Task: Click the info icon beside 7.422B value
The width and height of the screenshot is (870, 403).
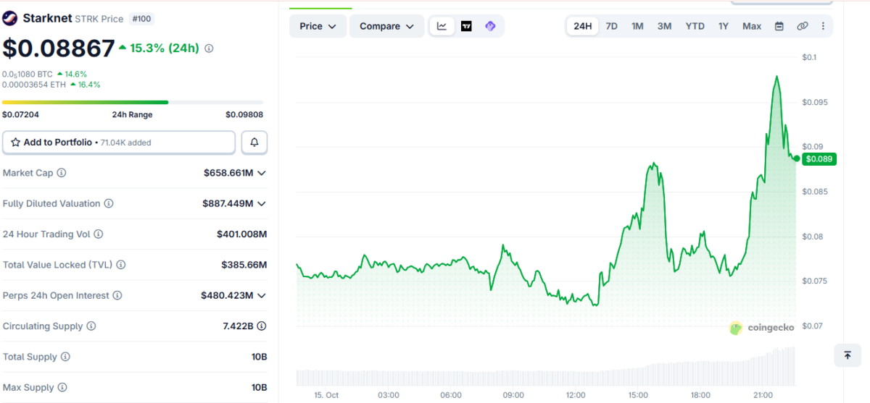Action: point(261,326)
